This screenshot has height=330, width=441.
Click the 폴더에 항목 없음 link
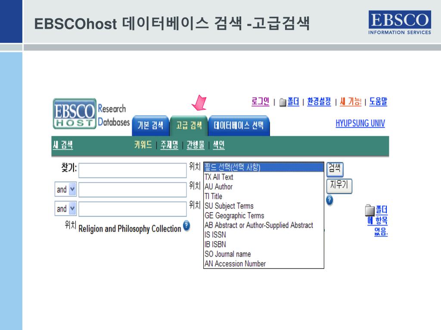coord(378,221)
